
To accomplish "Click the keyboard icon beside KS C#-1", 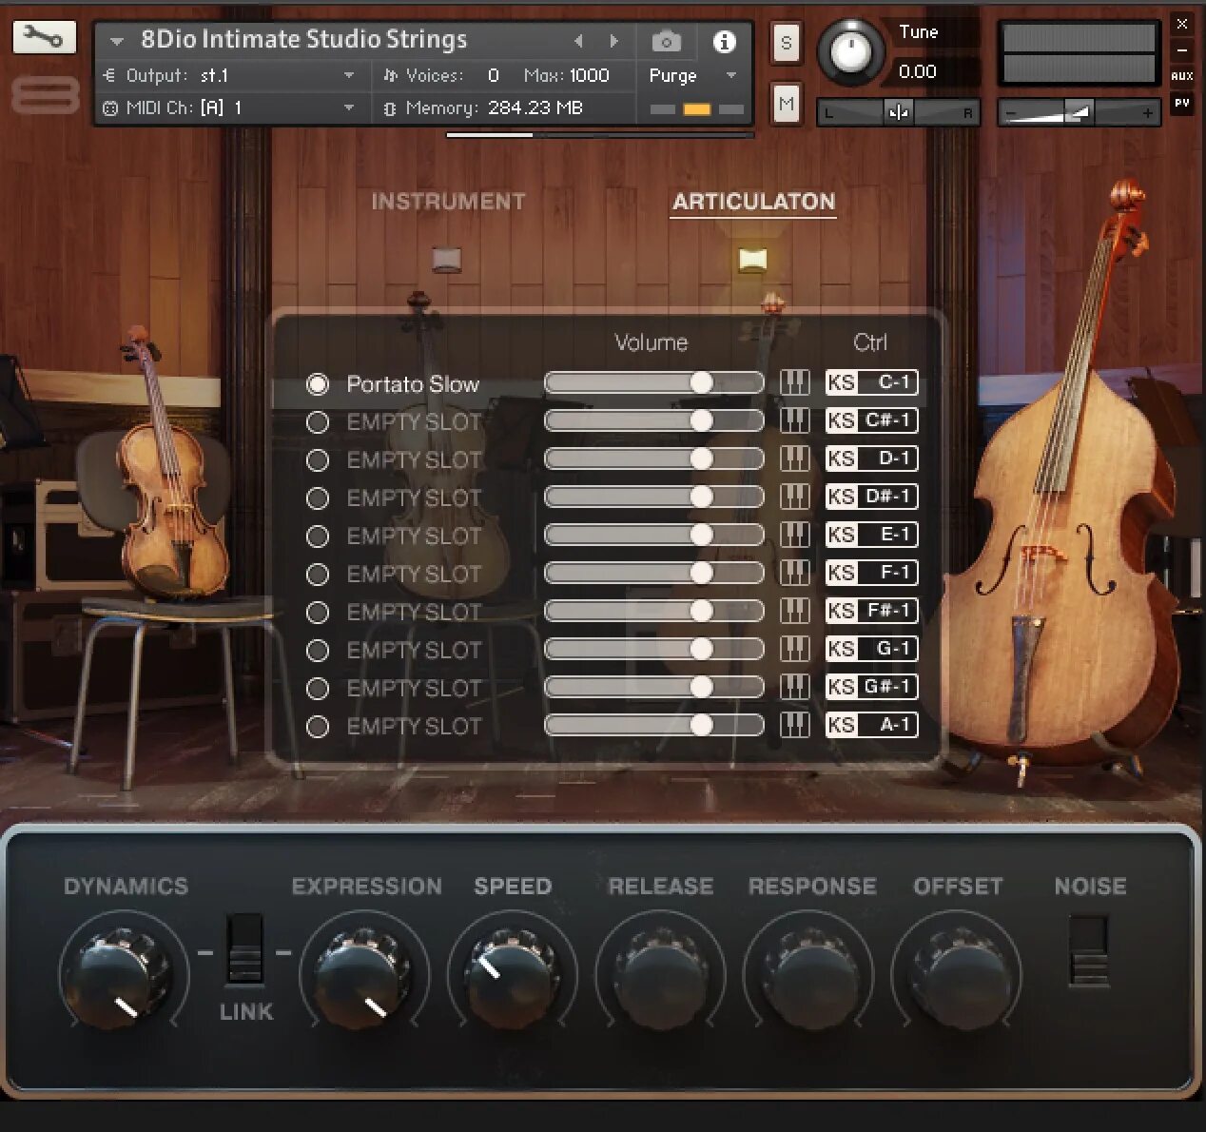I will pyautogui.click(x=794, y=420).
